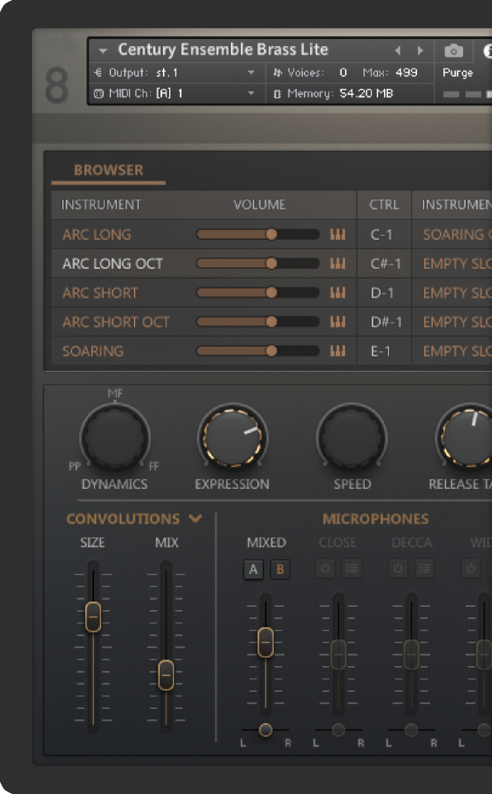This screenshot has width=492, height=794.
Task: Click keyboard icon for SOARING row
Action: pyautogui.click(x=338, y=351)
